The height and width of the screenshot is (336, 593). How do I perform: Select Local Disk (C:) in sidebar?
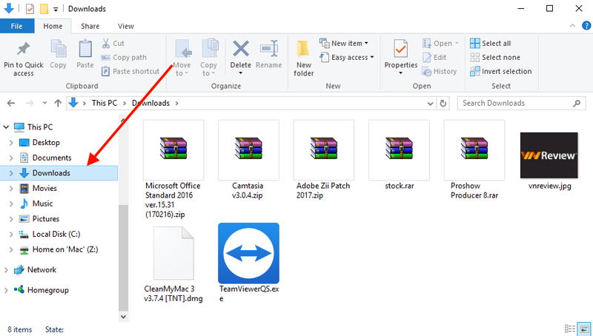coord(56,235)
